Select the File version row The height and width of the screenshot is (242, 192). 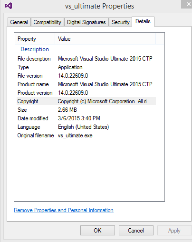click(x=86, y=76)
